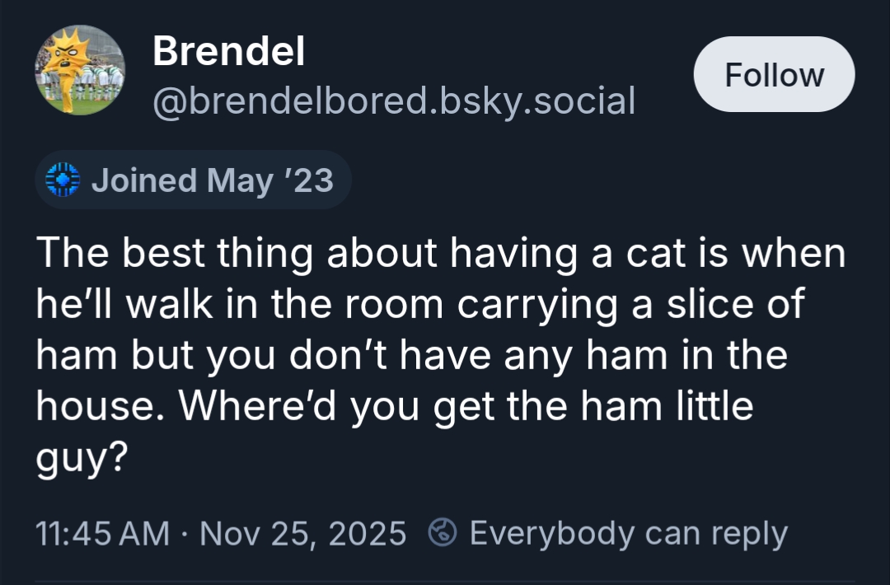This screenshot has height=585, width=890.
Task: Click the Everybody can reply text
Action: [x=628, y=533]
